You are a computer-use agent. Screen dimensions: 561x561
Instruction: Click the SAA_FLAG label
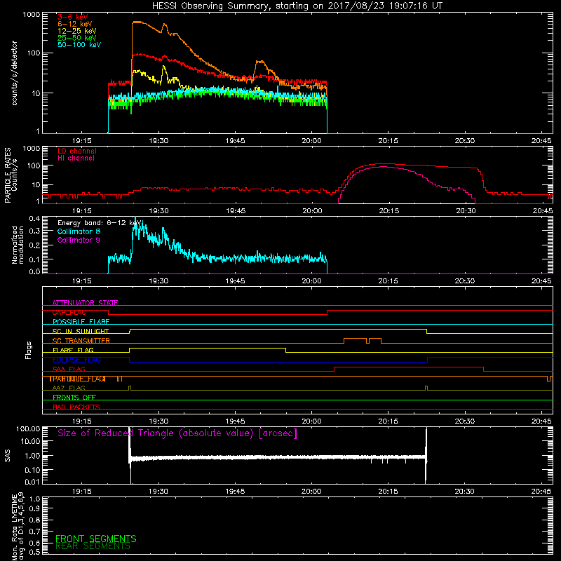point(69,370)
